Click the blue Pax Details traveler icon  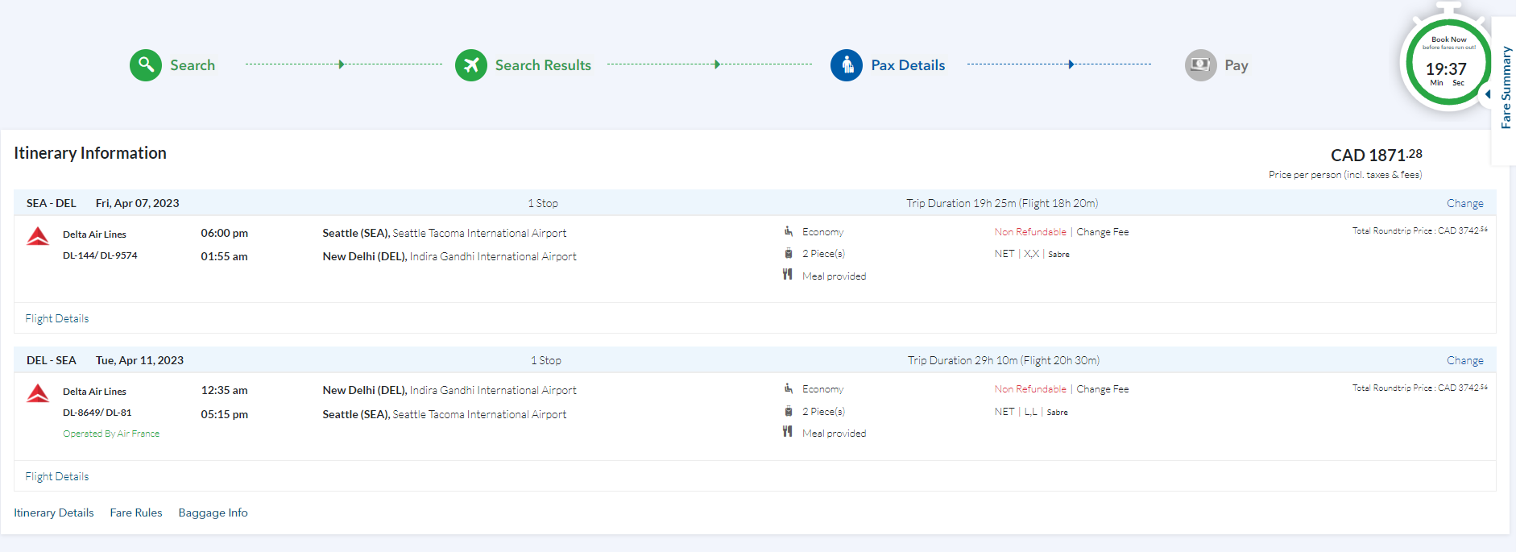pos(847,65)
